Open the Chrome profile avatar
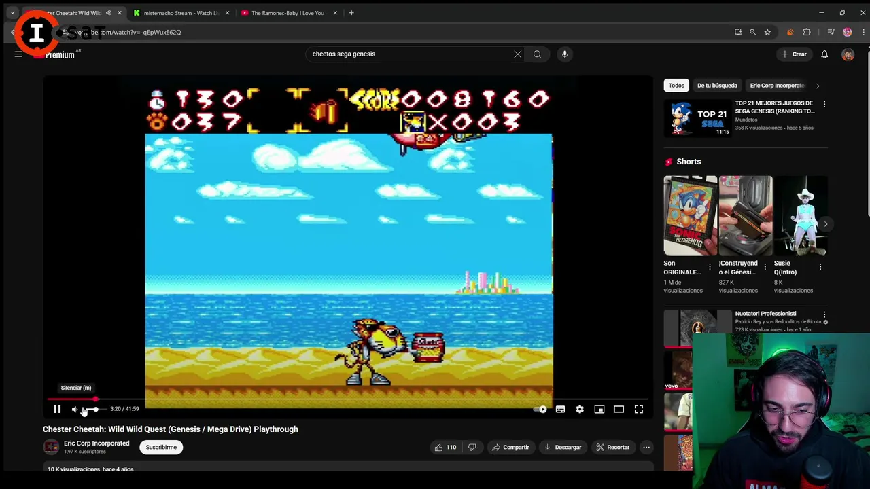 point(847,32)
